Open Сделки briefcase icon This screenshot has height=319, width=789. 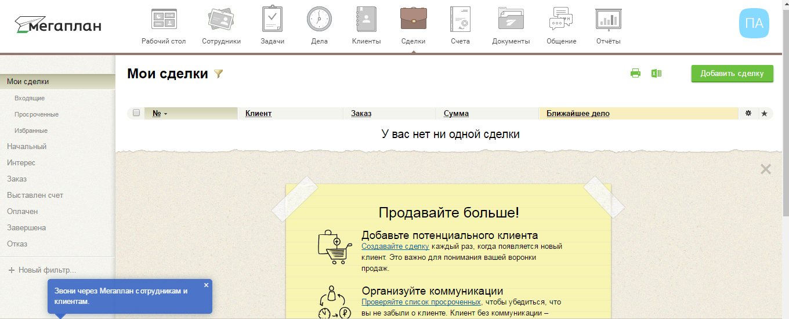click(x=414, y=19)
